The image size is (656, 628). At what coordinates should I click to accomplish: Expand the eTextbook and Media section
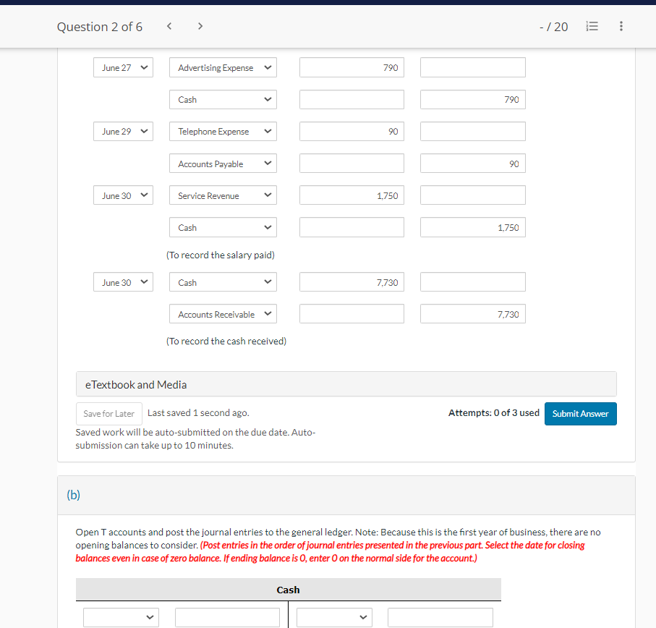[346, 383]
